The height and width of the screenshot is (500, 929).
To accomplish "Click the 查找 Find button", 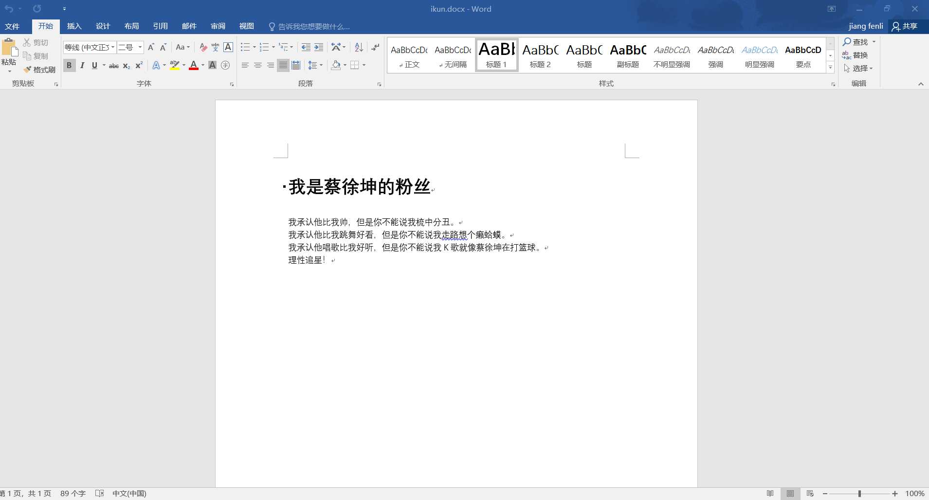I will click(856, 42).
